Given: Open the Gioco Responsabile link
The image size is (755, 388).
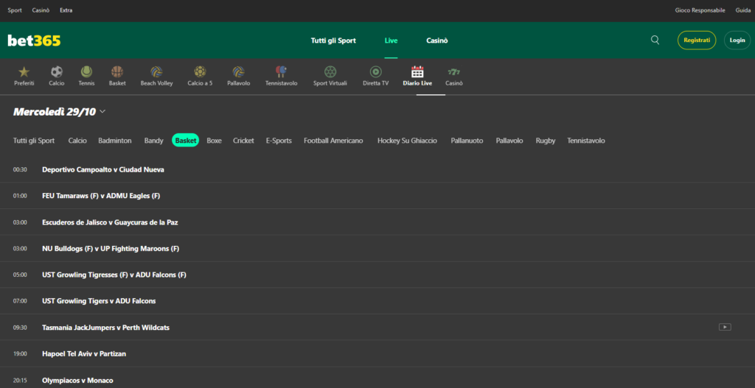Looking at the screenshot, I should [x=700, y=10].
